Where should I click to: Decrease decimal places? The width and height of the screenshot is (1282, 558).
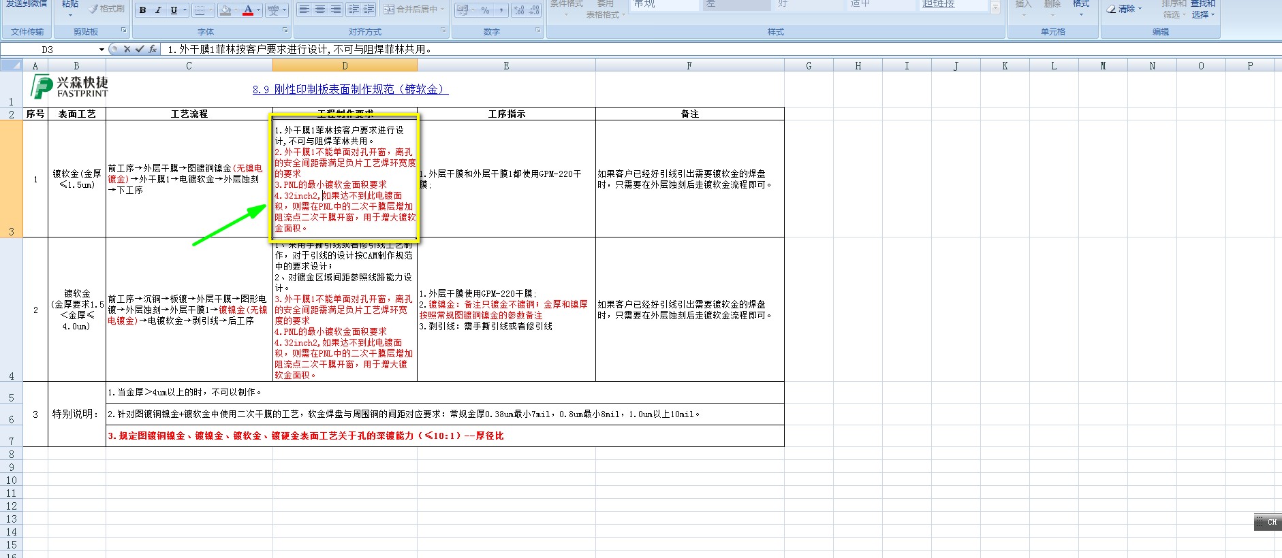click(535, 10)
